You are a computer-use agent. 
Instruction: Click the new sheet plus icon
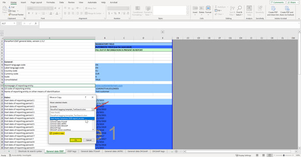tap(176, 151)
